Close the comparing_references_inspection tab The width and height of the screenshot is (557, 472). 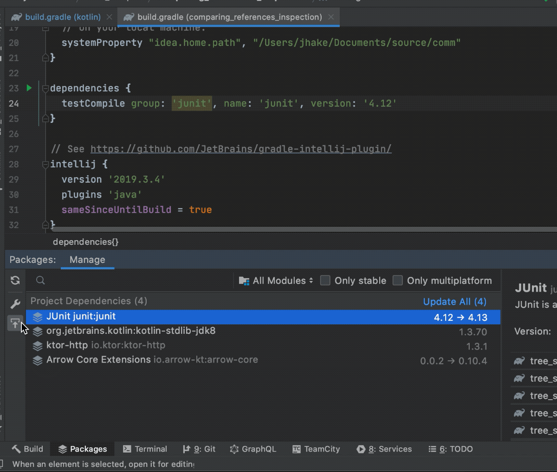tap(331, 17)
